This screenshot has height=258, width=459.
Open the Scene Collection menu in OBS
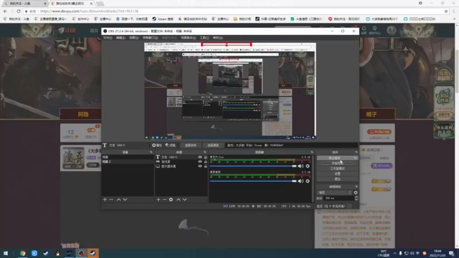click(188, 38)
